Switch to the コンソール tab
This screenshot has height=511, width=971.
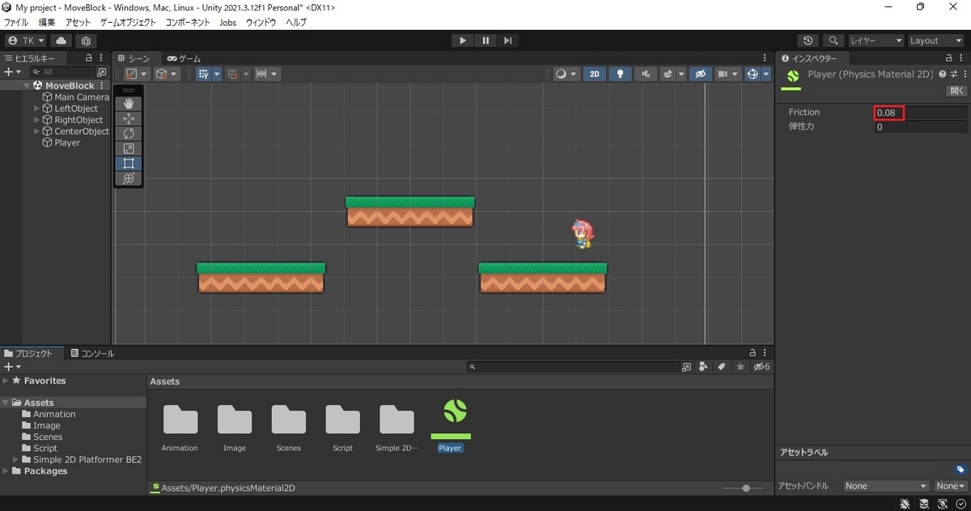pyautogui.click(x=92, y=353)
